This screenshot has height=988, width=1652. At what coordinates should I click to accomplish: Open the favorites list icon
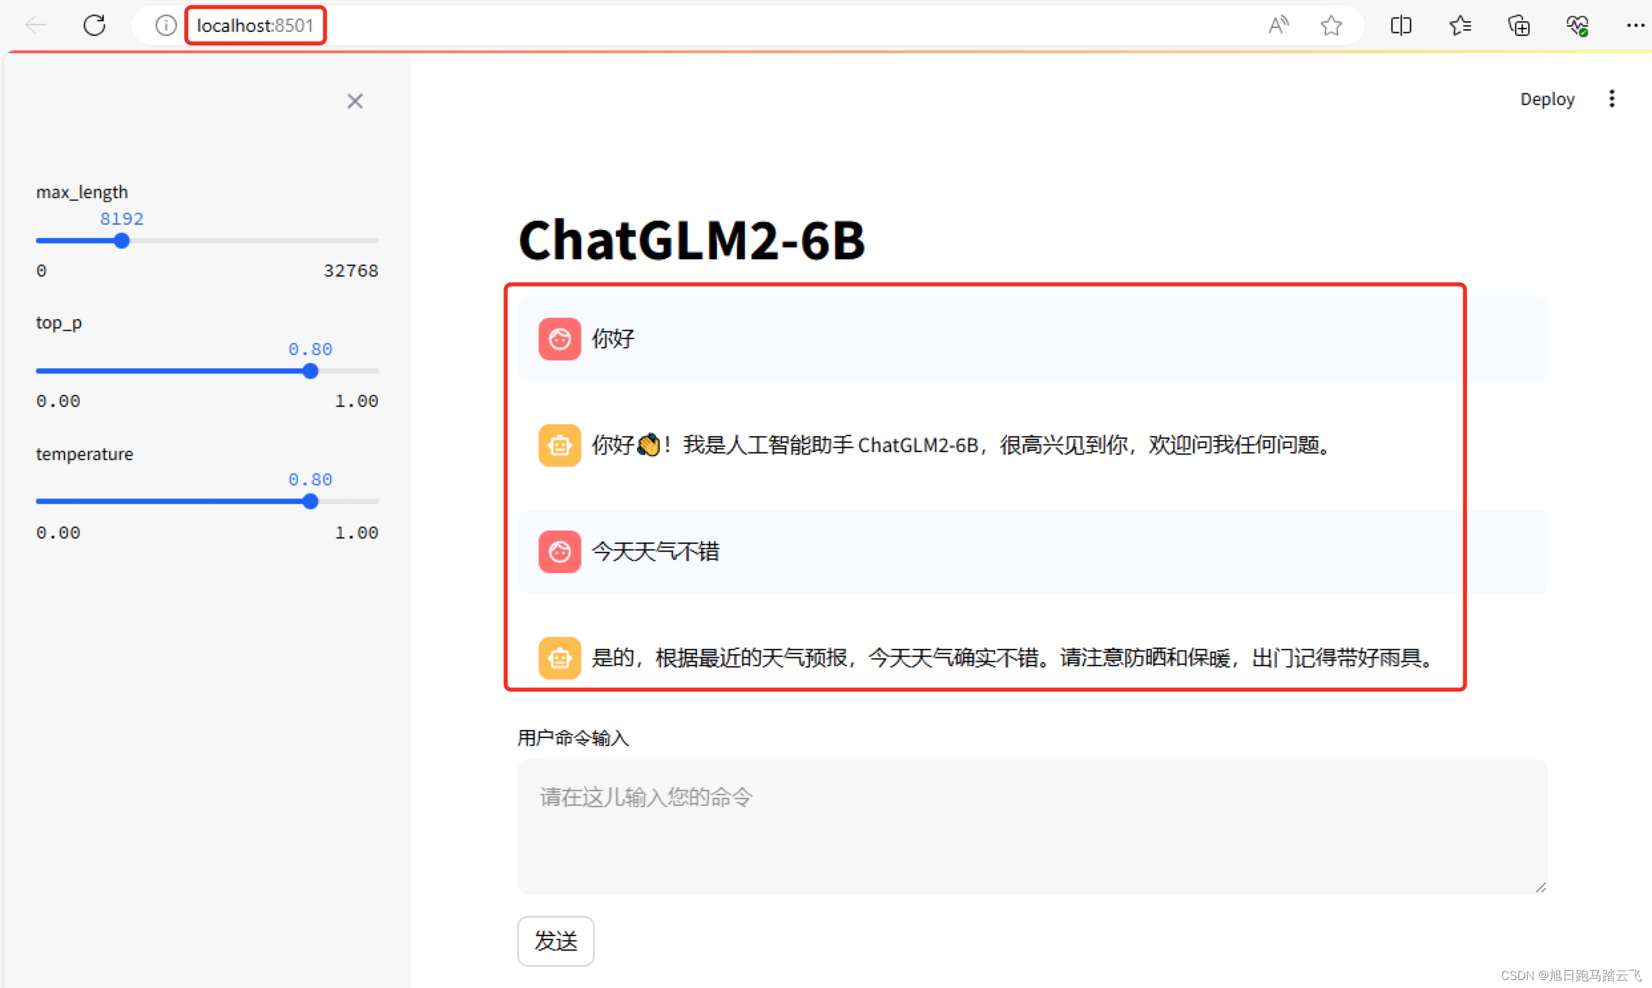coord(1460,25)
